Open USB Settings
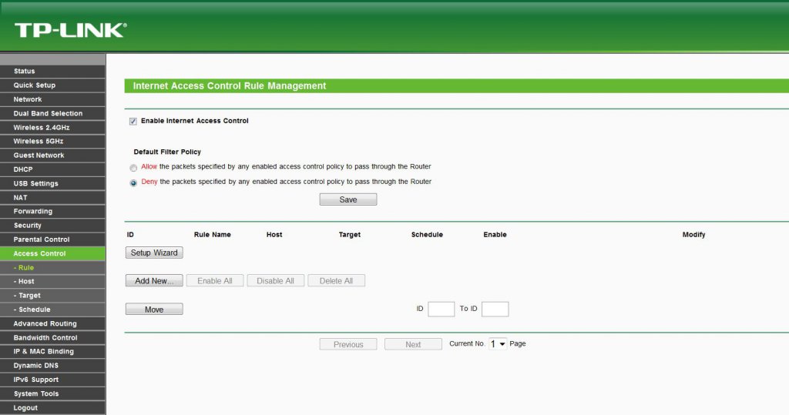This screenshot has height=415, width=789. coord(52,183)
